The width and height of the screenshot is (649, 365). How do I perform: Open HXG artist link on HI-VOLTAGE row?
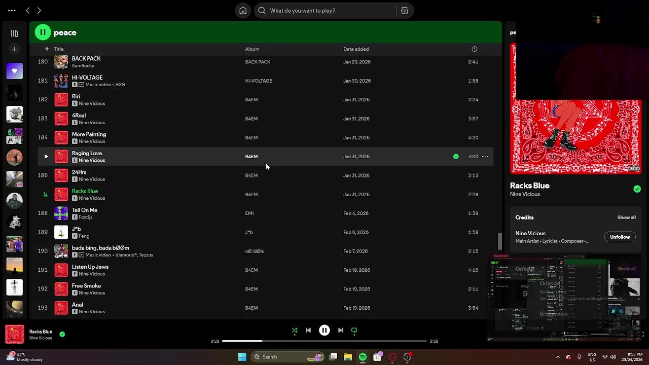pyautogui.click(x=120, y=85)
